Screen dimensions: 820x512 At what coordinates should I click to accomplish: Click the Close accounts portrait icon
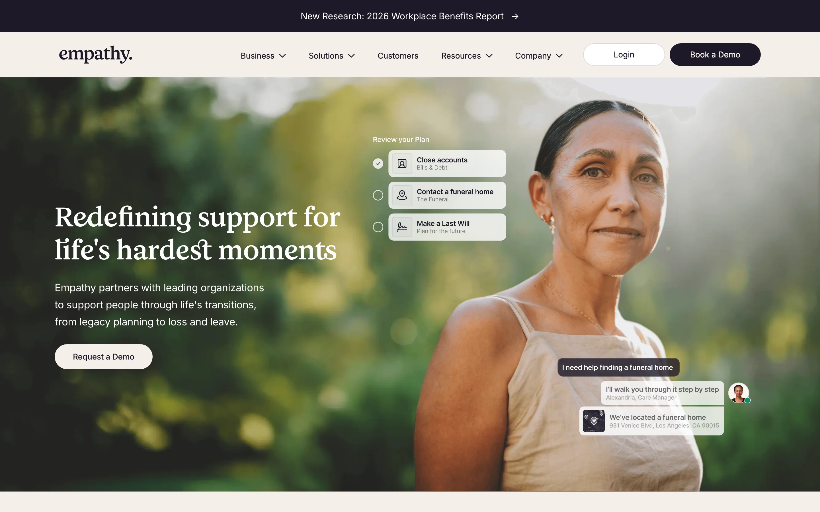[402, 164]
